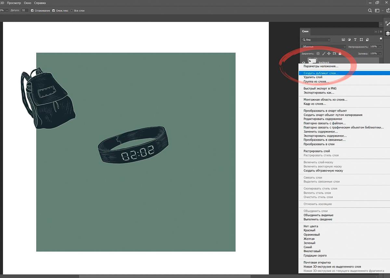390x278 pixels.
Task: Toggle the Сглаживание checkbox
Action: 32,11
